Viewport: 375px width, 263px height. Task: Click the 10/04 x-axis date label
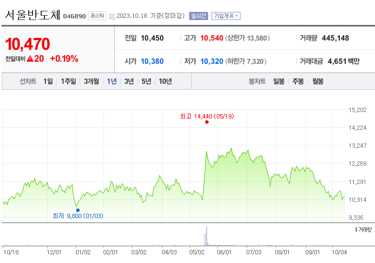339,252
